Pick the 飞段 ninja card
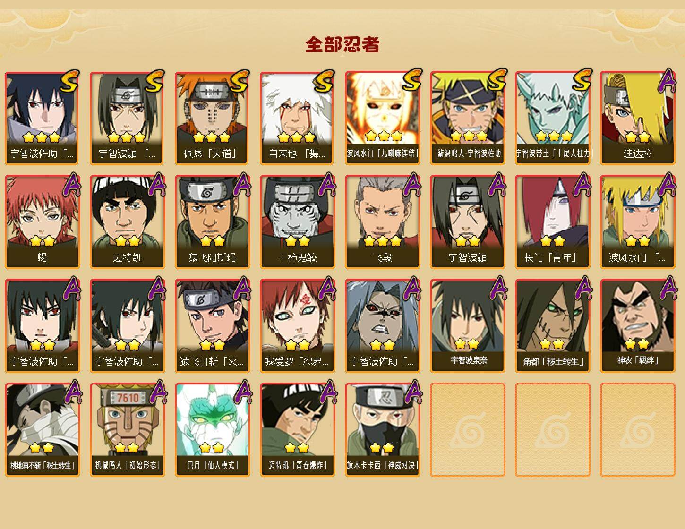 click(382, 222)
